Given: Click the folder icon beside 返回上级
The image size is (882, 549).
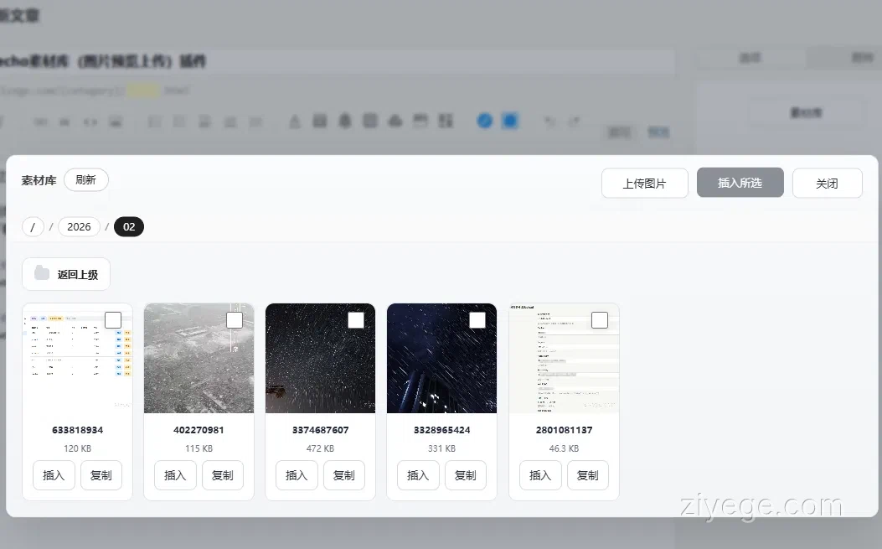Looking at the screenshot, I should 42,274.
